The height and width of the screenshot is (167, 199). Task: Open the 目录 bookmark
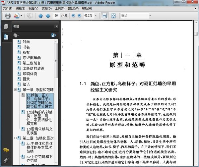pos(26,79)
